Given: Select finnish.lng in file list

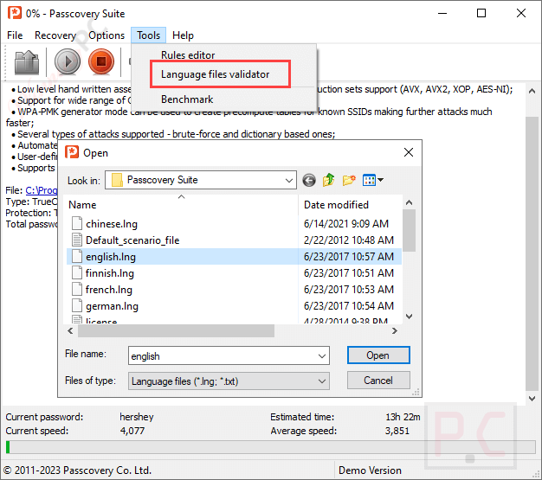Looking at the screenshot, I should (110, 273).
